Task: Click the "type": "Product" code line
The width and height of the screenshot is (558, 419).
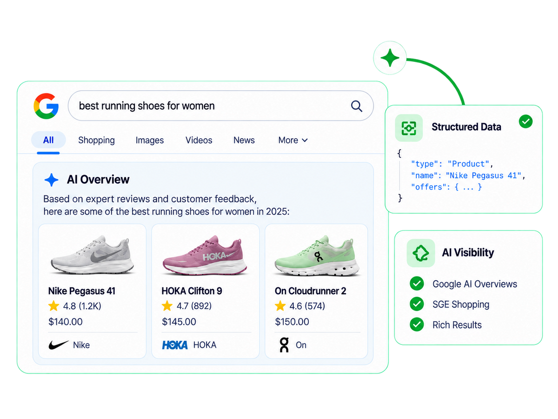Action: 452,164
